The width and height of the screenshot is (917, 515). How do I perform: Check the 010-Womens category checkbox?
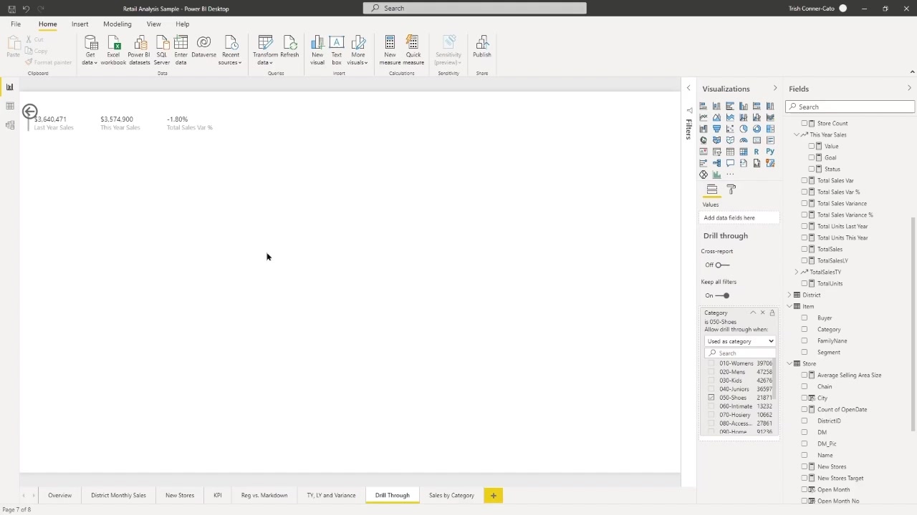click(711, 363)
